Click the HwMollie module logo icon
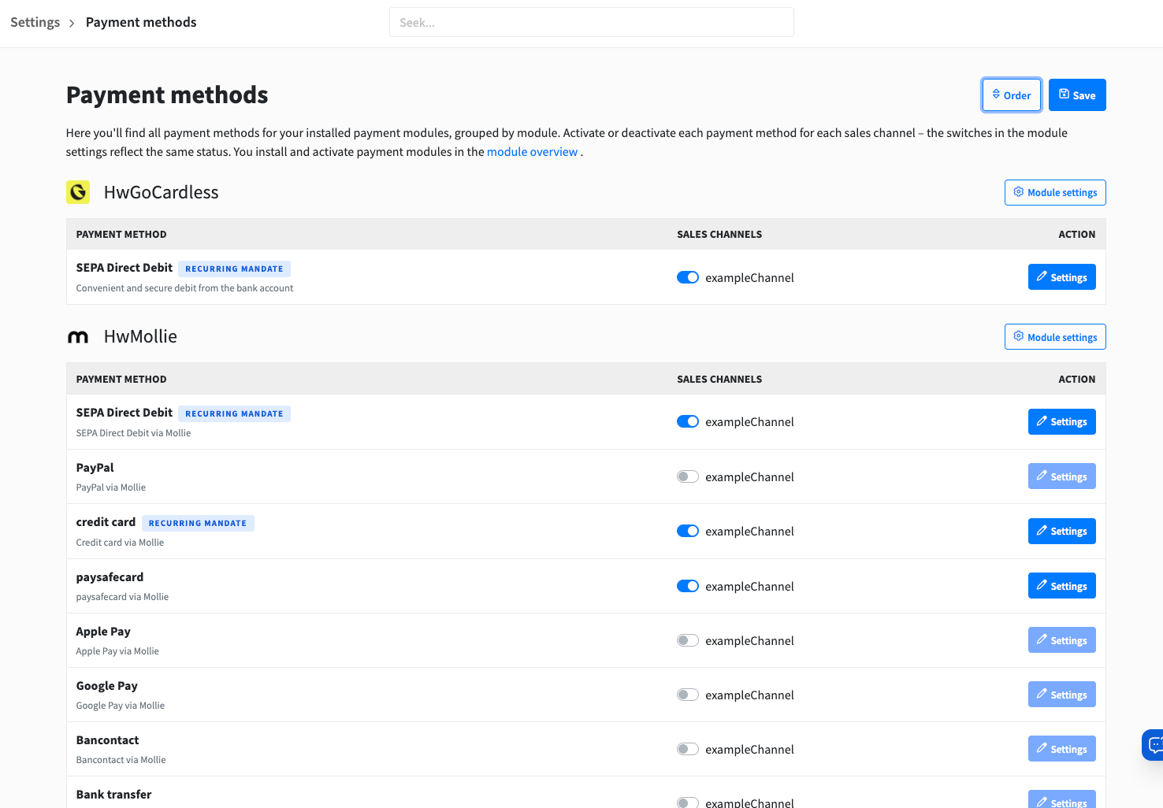Screen dimensions: 1163x808 point(78,337)
